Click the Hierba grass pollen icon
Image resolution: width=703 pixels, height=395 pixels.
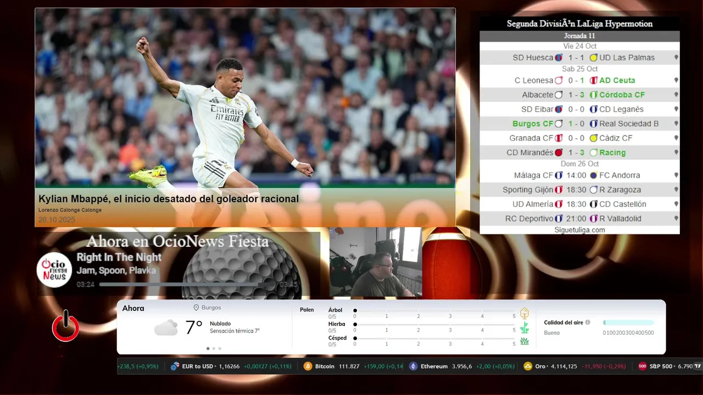click(x=525, y=328)
